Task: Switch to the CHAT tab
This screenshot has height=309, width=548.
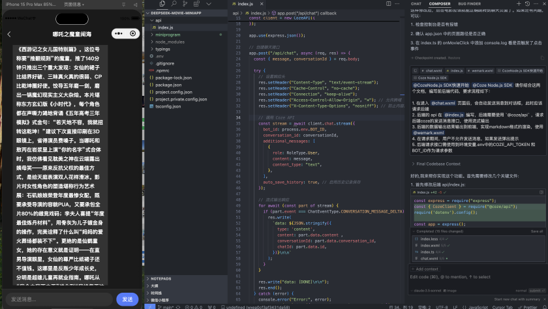Action: tap(416, 4)
